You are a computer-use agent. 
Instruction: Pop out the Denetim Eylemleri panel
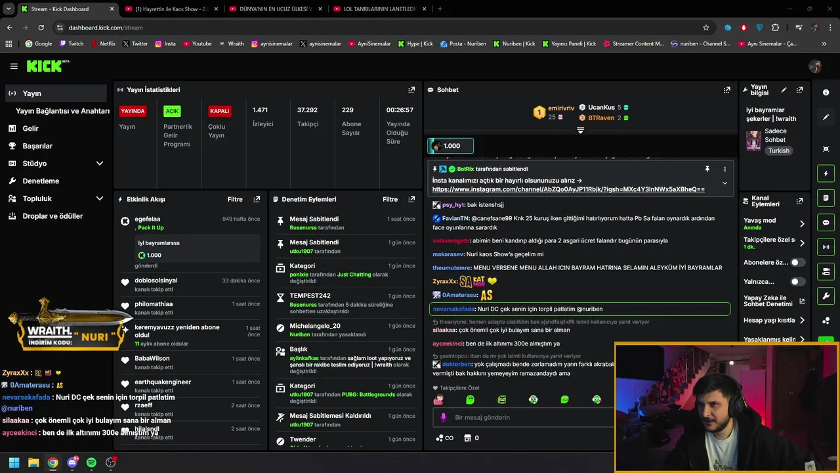tap(411, 199)
